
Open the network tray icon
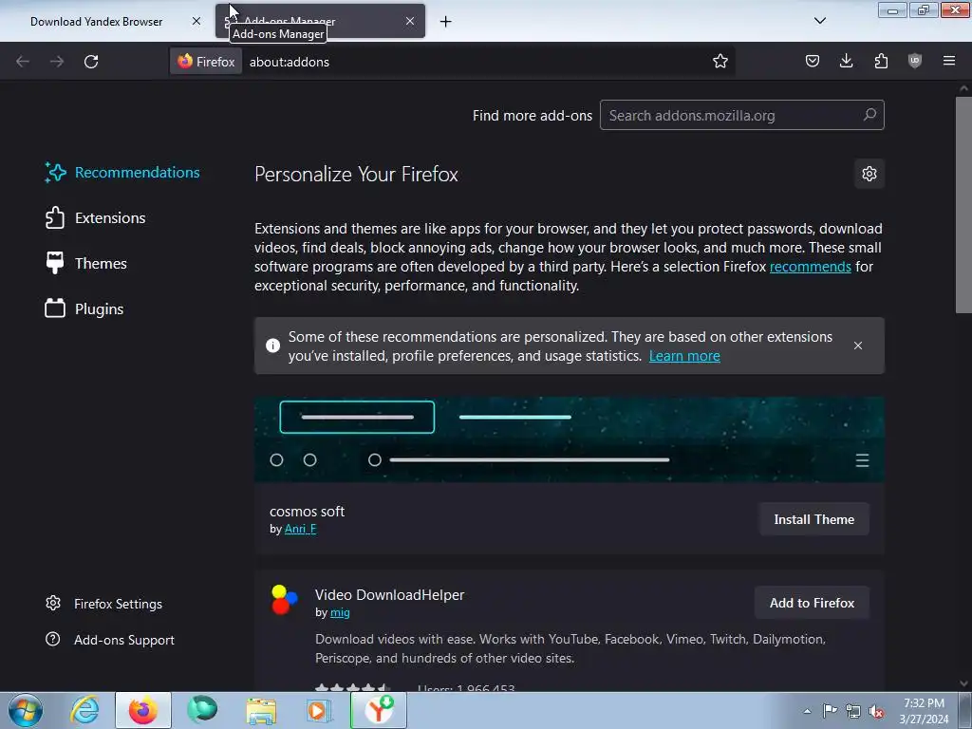point(853,711)
